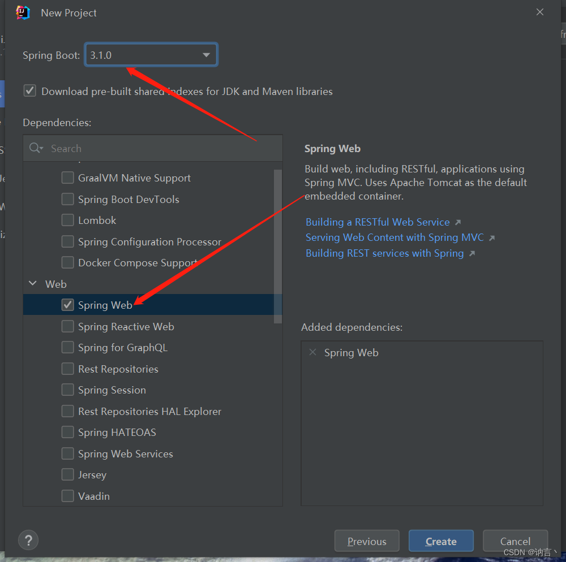Open the help question mark button
Image resolution: width=566 pixels, height=562 pixels.
click(28, 540)
